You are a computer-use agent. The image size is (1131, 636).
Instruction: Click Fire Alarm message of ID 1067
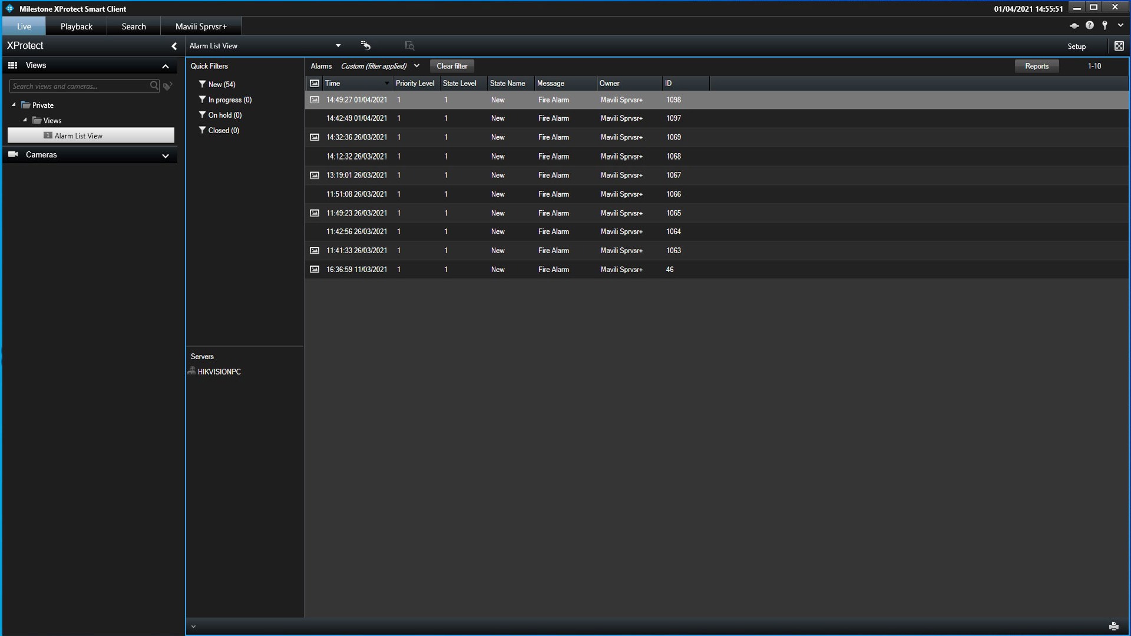553,175
